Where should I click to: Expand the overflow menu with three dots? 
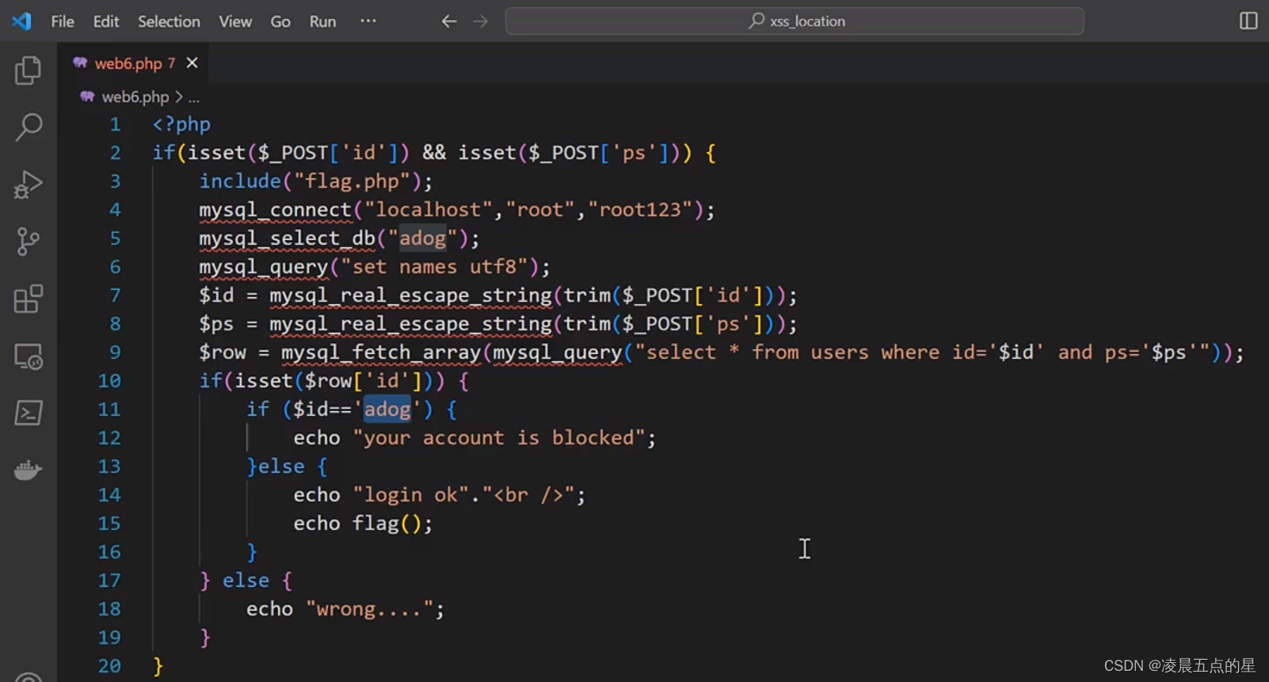point(368,21)
